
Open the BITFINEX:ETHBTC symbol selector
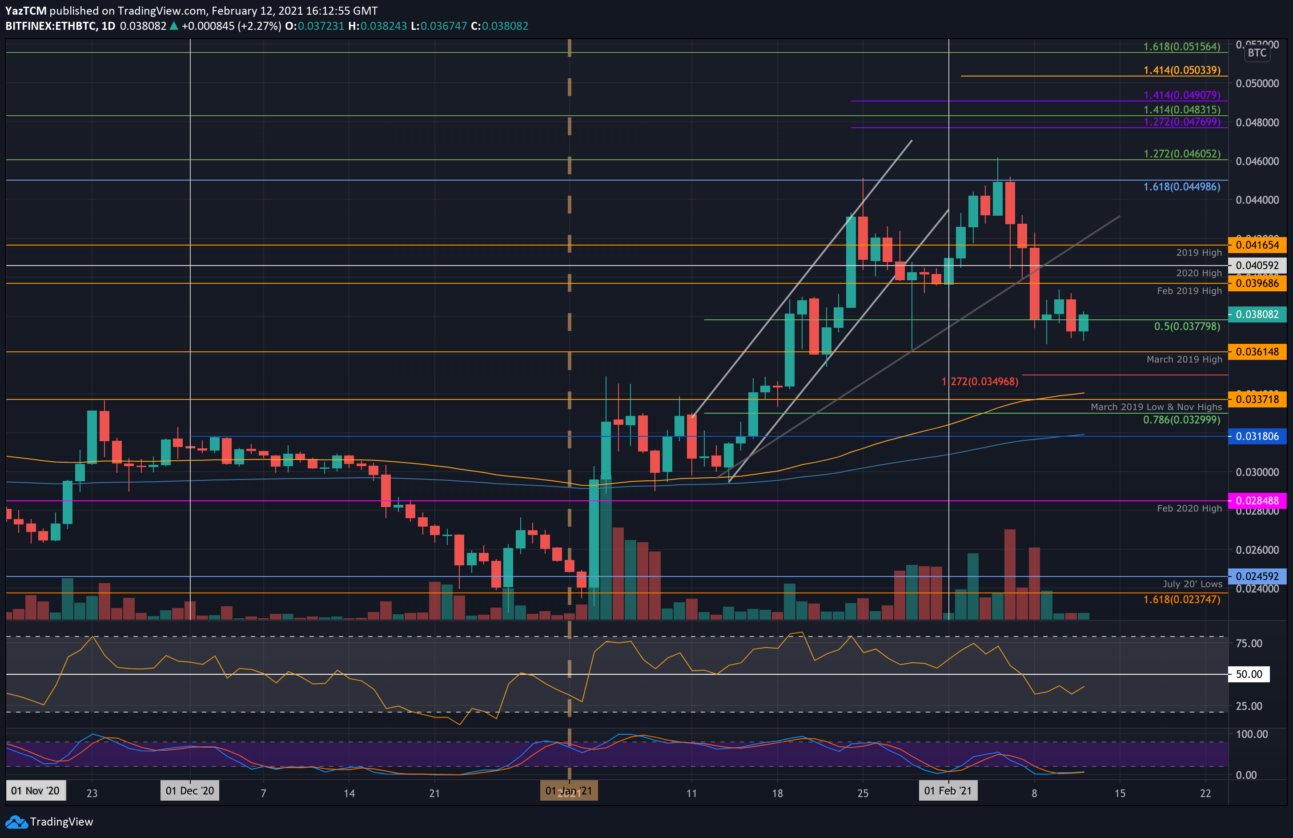pyautogui.click(x=52, y=25)
